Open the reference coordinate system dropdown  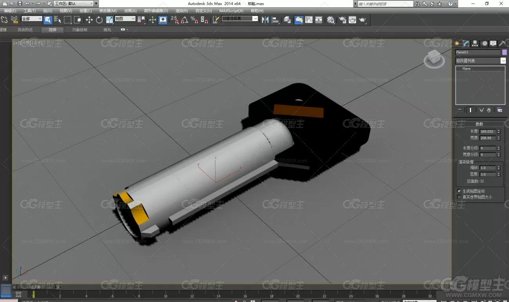[x=125, y=19]
